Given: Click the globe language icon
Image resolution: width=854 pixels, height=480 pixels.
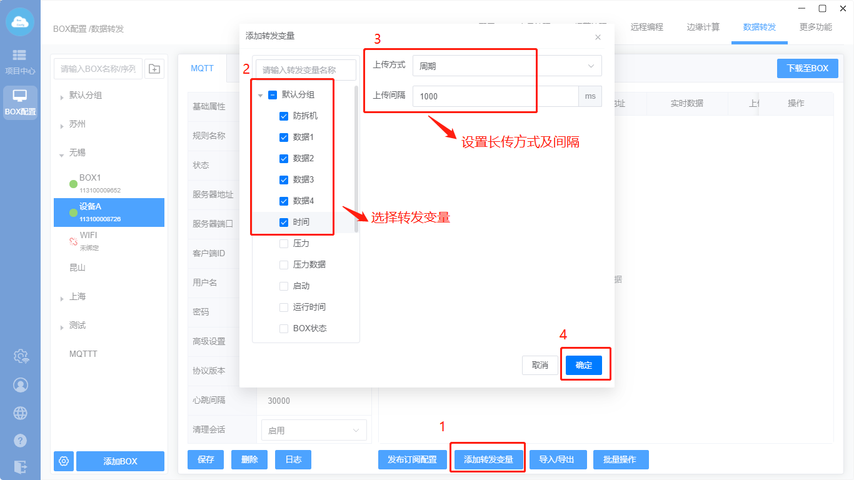Looking at the screenshot, I should tap(21, 413).
